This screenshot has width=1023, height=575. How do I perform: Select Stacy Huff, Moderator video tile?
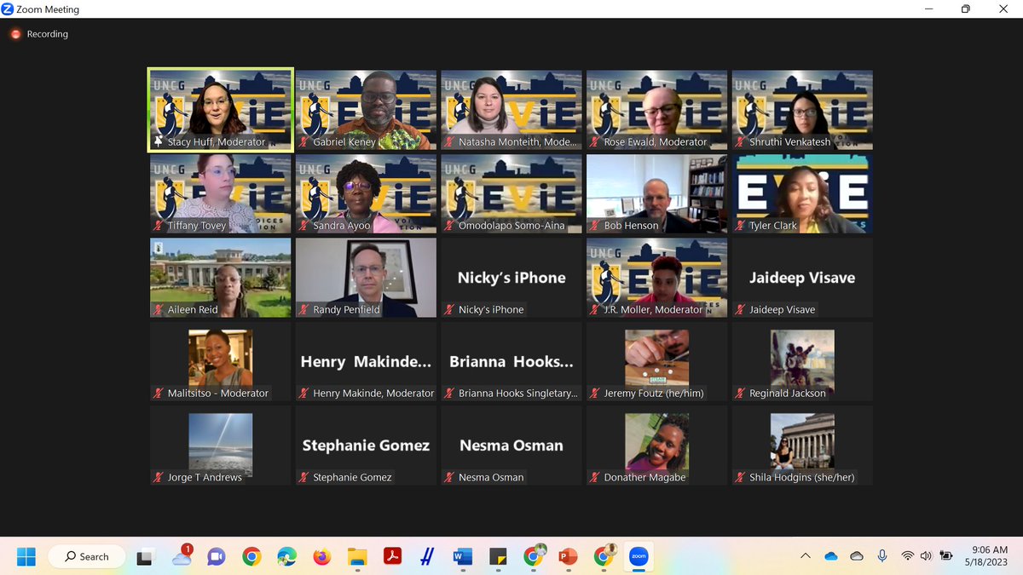[221, 110]
